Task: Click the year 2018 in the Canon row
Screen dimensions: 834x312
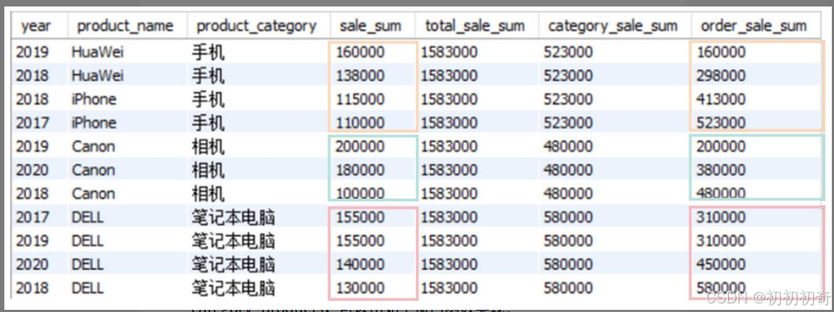Action: tap(32, 193)
